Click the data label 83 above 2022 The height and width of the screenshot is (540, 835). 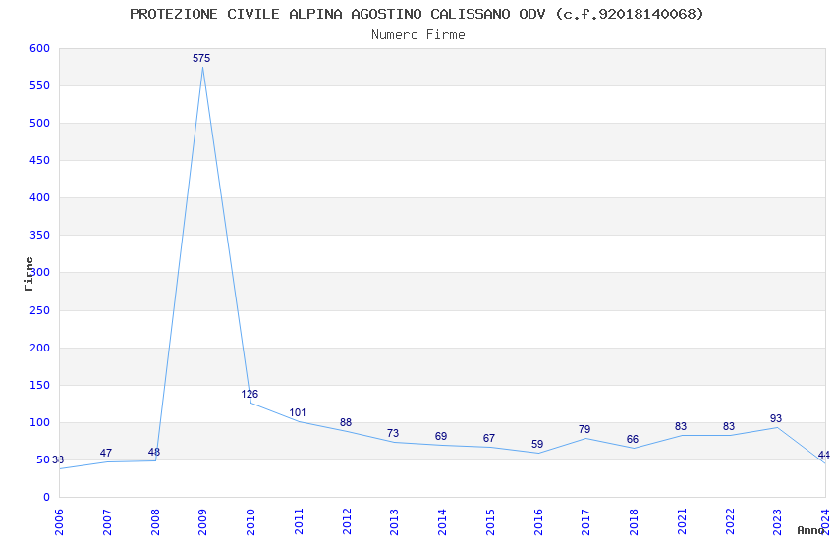(729, 426)
